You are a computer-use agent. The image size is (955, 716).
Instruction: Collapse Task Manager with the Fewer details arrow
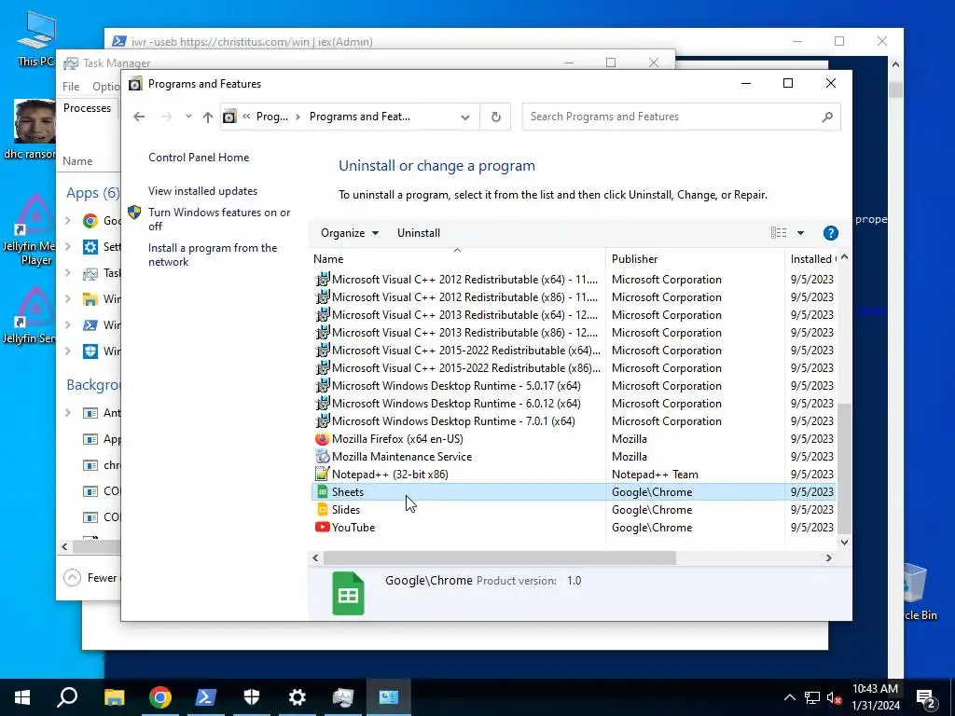(72, 578)
